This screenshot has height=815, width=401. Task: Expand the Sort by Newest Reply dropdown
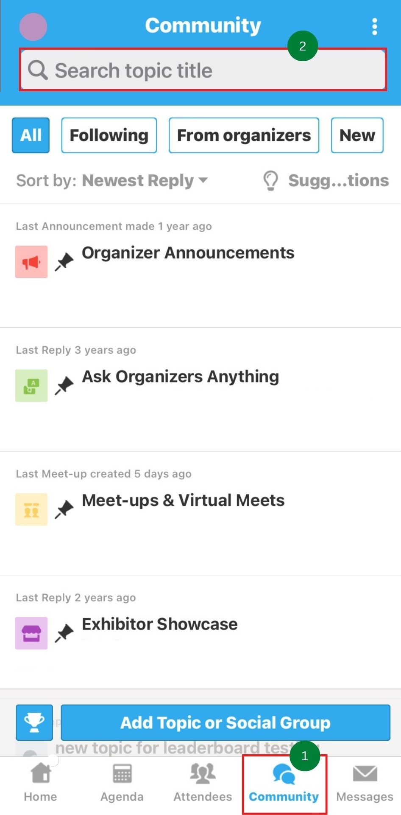click(112, 181)
